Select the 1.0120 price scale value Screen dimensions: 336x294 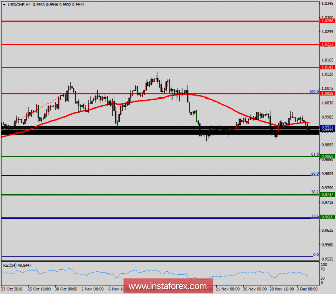coord(327,74)
